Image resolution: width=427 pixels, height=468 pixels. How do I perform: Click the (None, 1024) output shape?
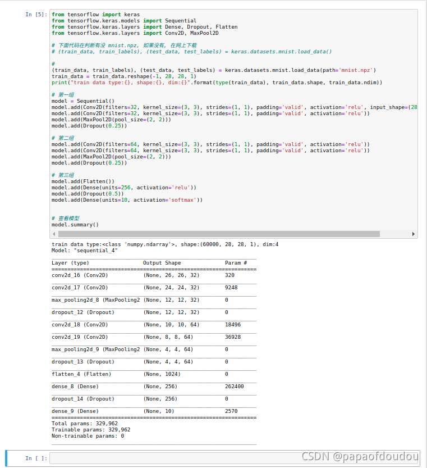pos(162,374)
